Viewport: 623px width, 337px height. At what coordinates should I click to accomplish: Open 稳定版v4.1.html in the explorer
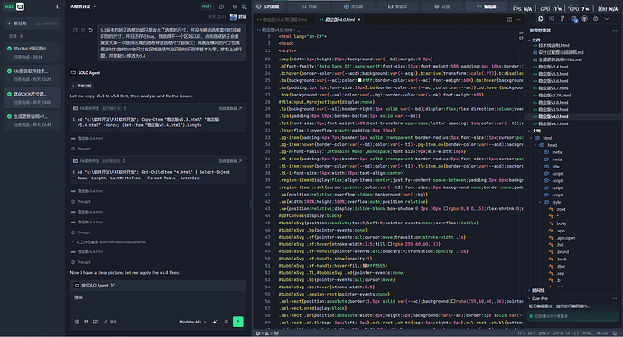coord(553,124)
